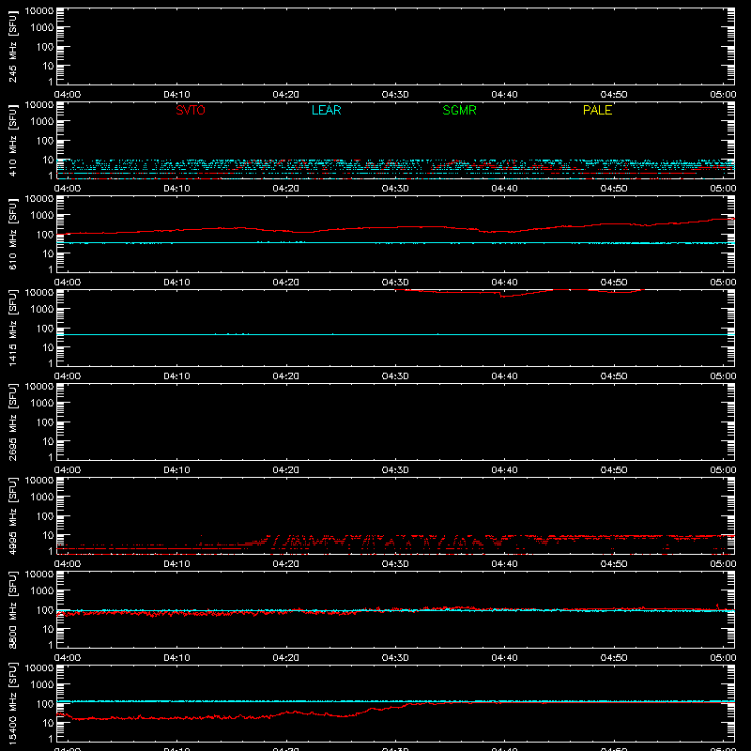Select the '4995 MHz [SFU]' axis label
Screen dimensions: 751x751
(x=13, y=515)
